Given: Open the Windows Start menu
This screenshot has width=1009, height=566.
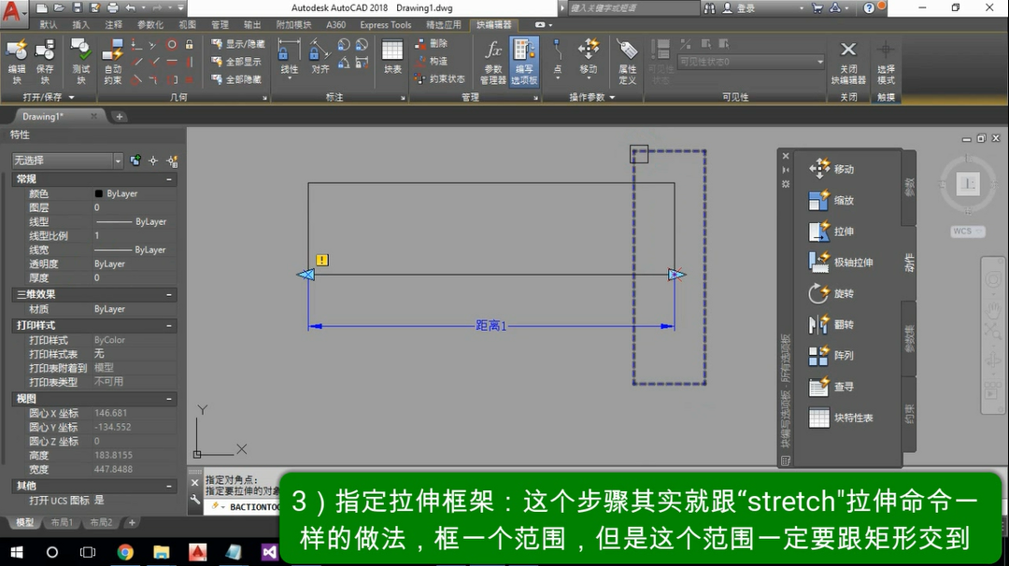Looking at the screenshot, I should [x=17, y=552].
